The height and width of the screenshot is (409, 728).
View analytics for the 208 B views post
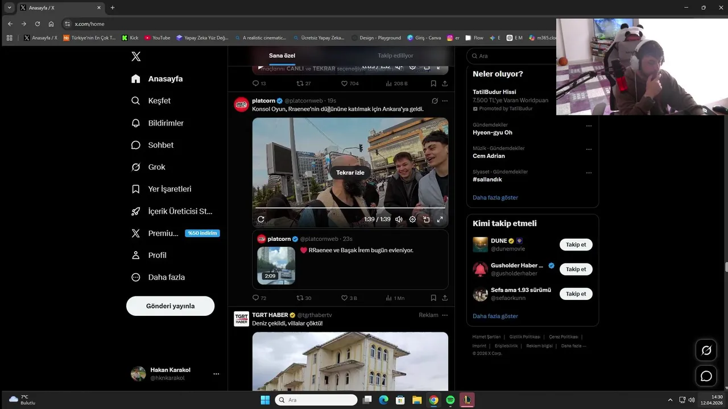[397, 84]
